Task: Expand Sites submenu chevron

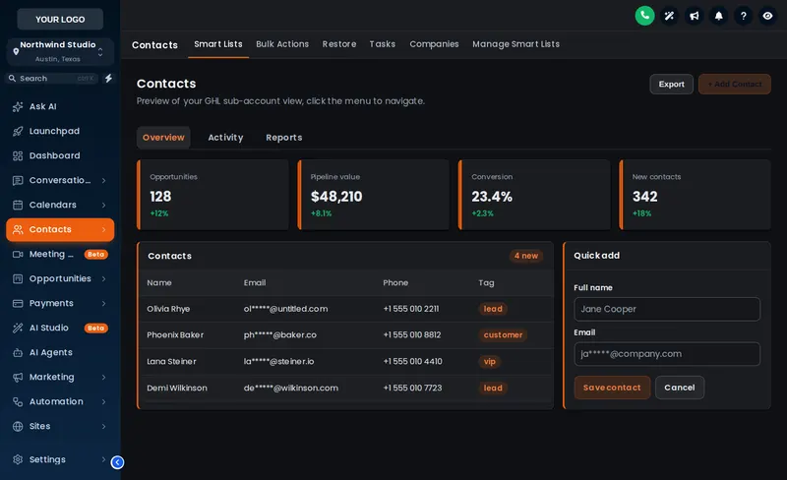Action: point(104,426)
